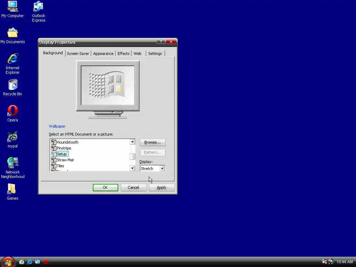Click the wallpaper list scroll up arrow

tap(132, 142)
